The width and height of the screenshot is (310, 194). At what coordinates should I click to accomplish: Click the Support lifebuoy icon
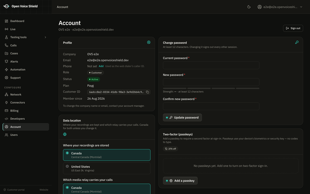(6, 78)
